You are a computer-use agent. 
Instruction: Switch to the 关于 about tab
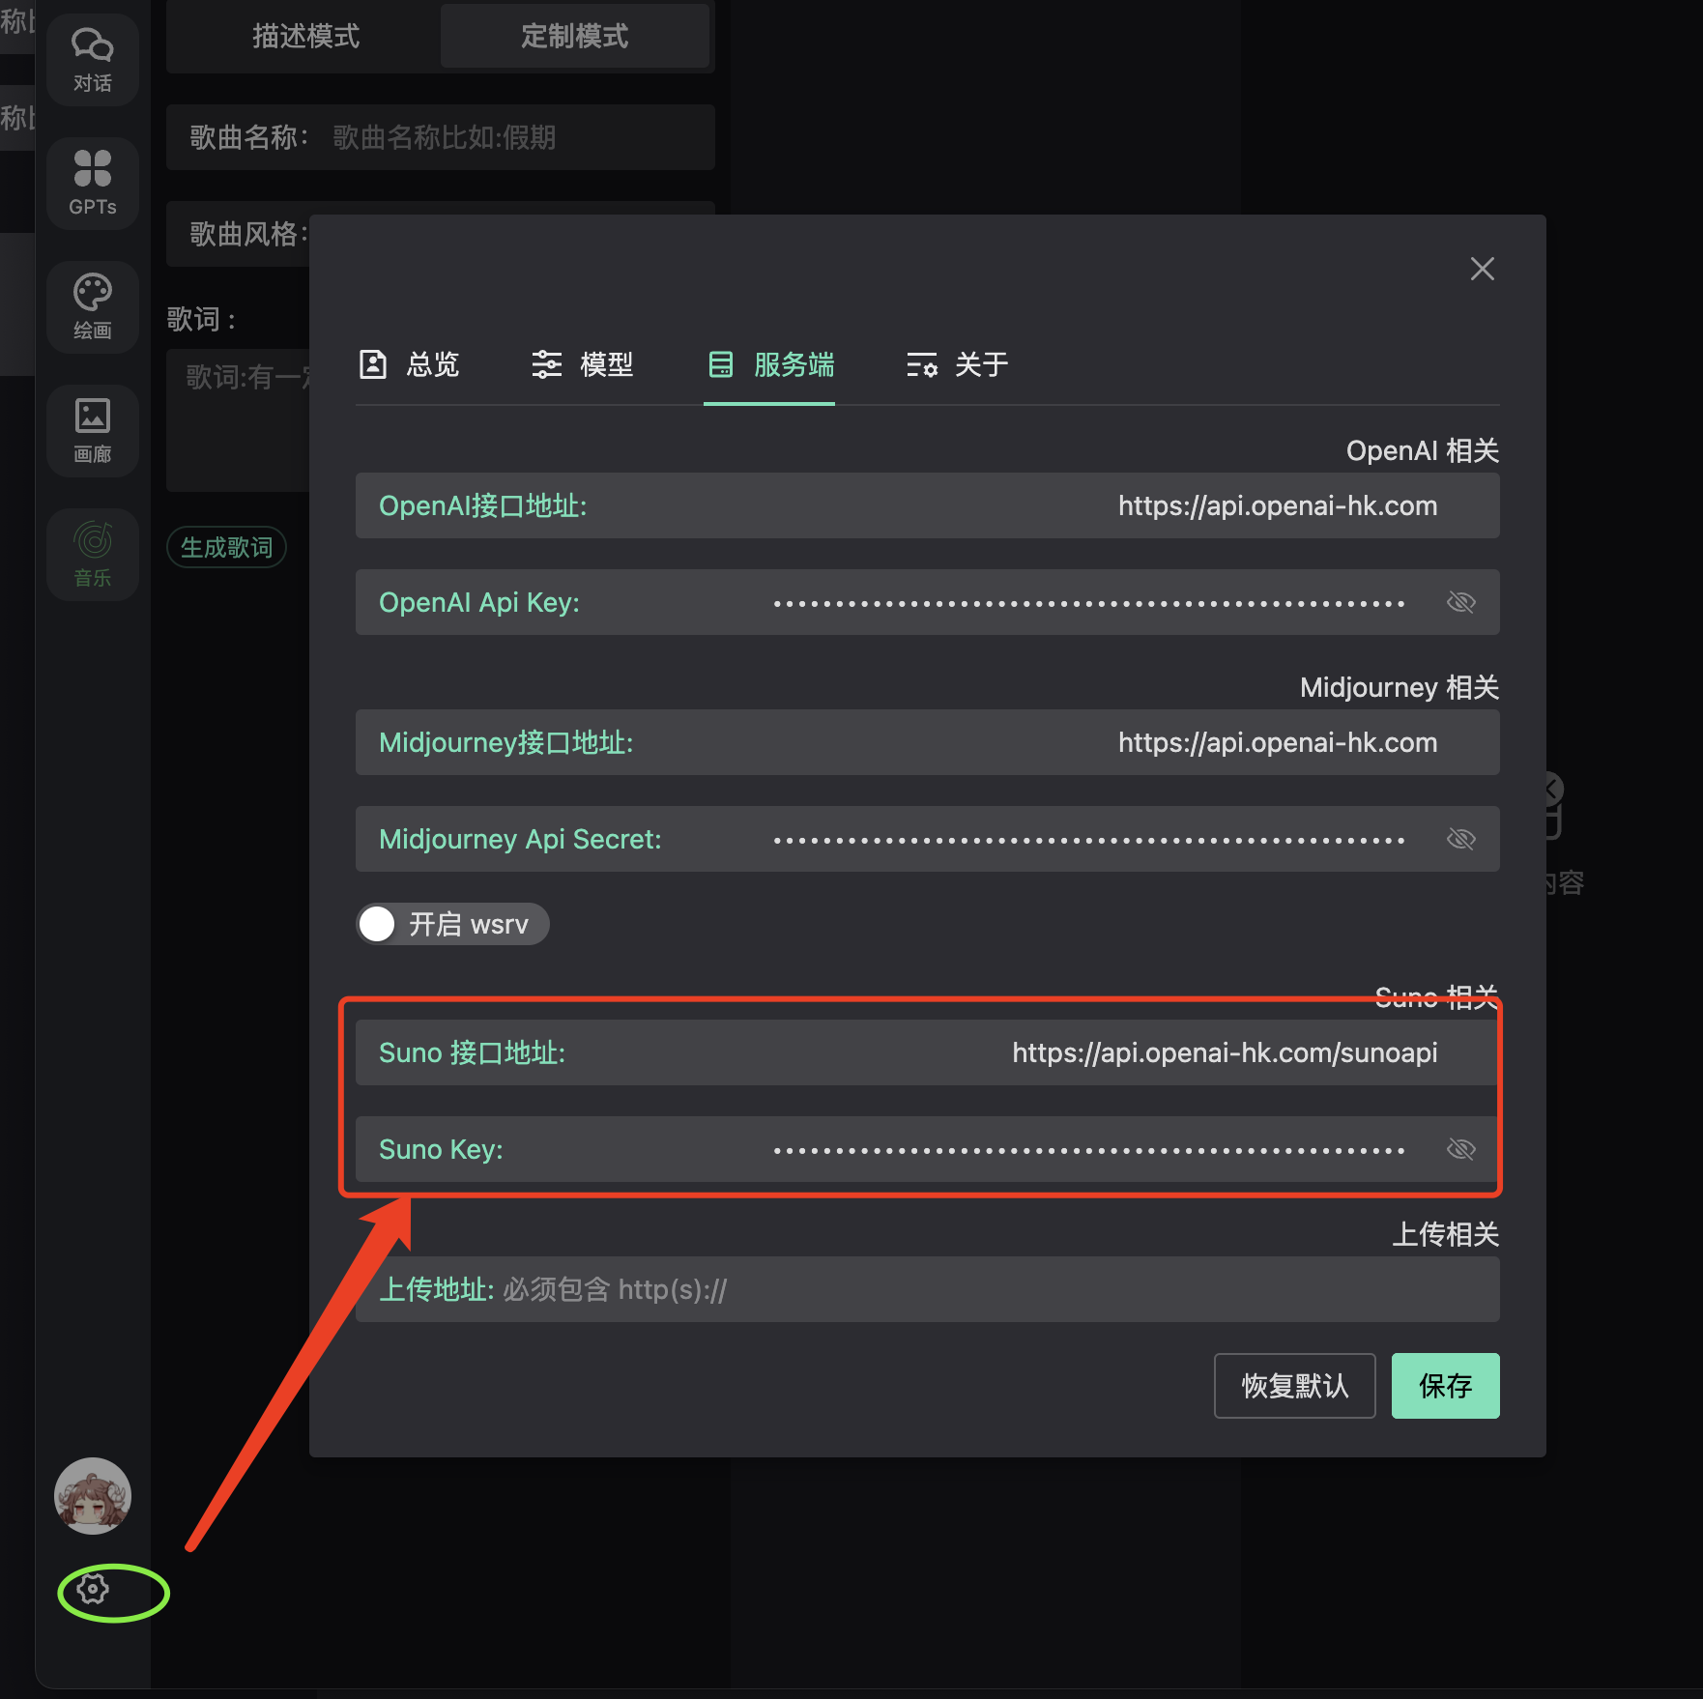957,364
